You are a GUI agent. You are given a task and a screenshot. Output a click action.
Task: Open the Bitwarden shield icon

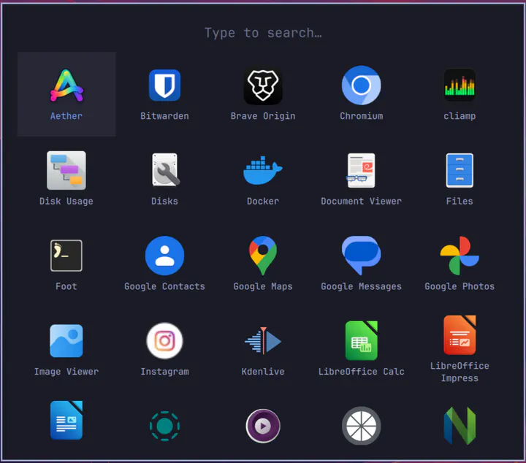pos(164,85)
